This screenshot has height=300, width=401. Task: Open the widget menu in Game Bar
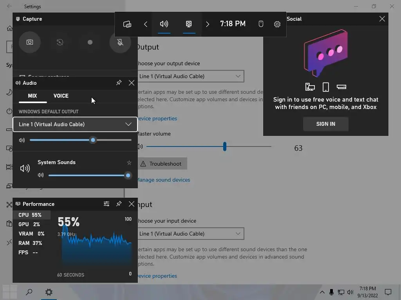127,24
